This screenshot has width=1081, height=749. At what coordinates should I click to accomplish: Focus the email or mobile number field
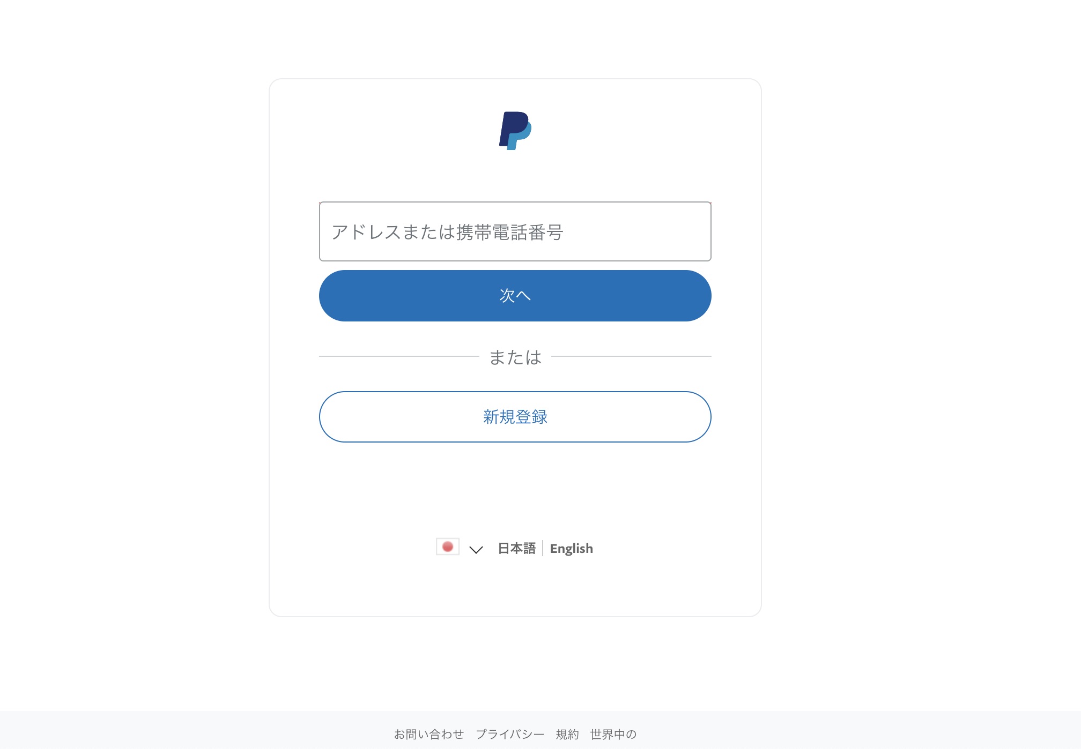(x=515, y=231)
